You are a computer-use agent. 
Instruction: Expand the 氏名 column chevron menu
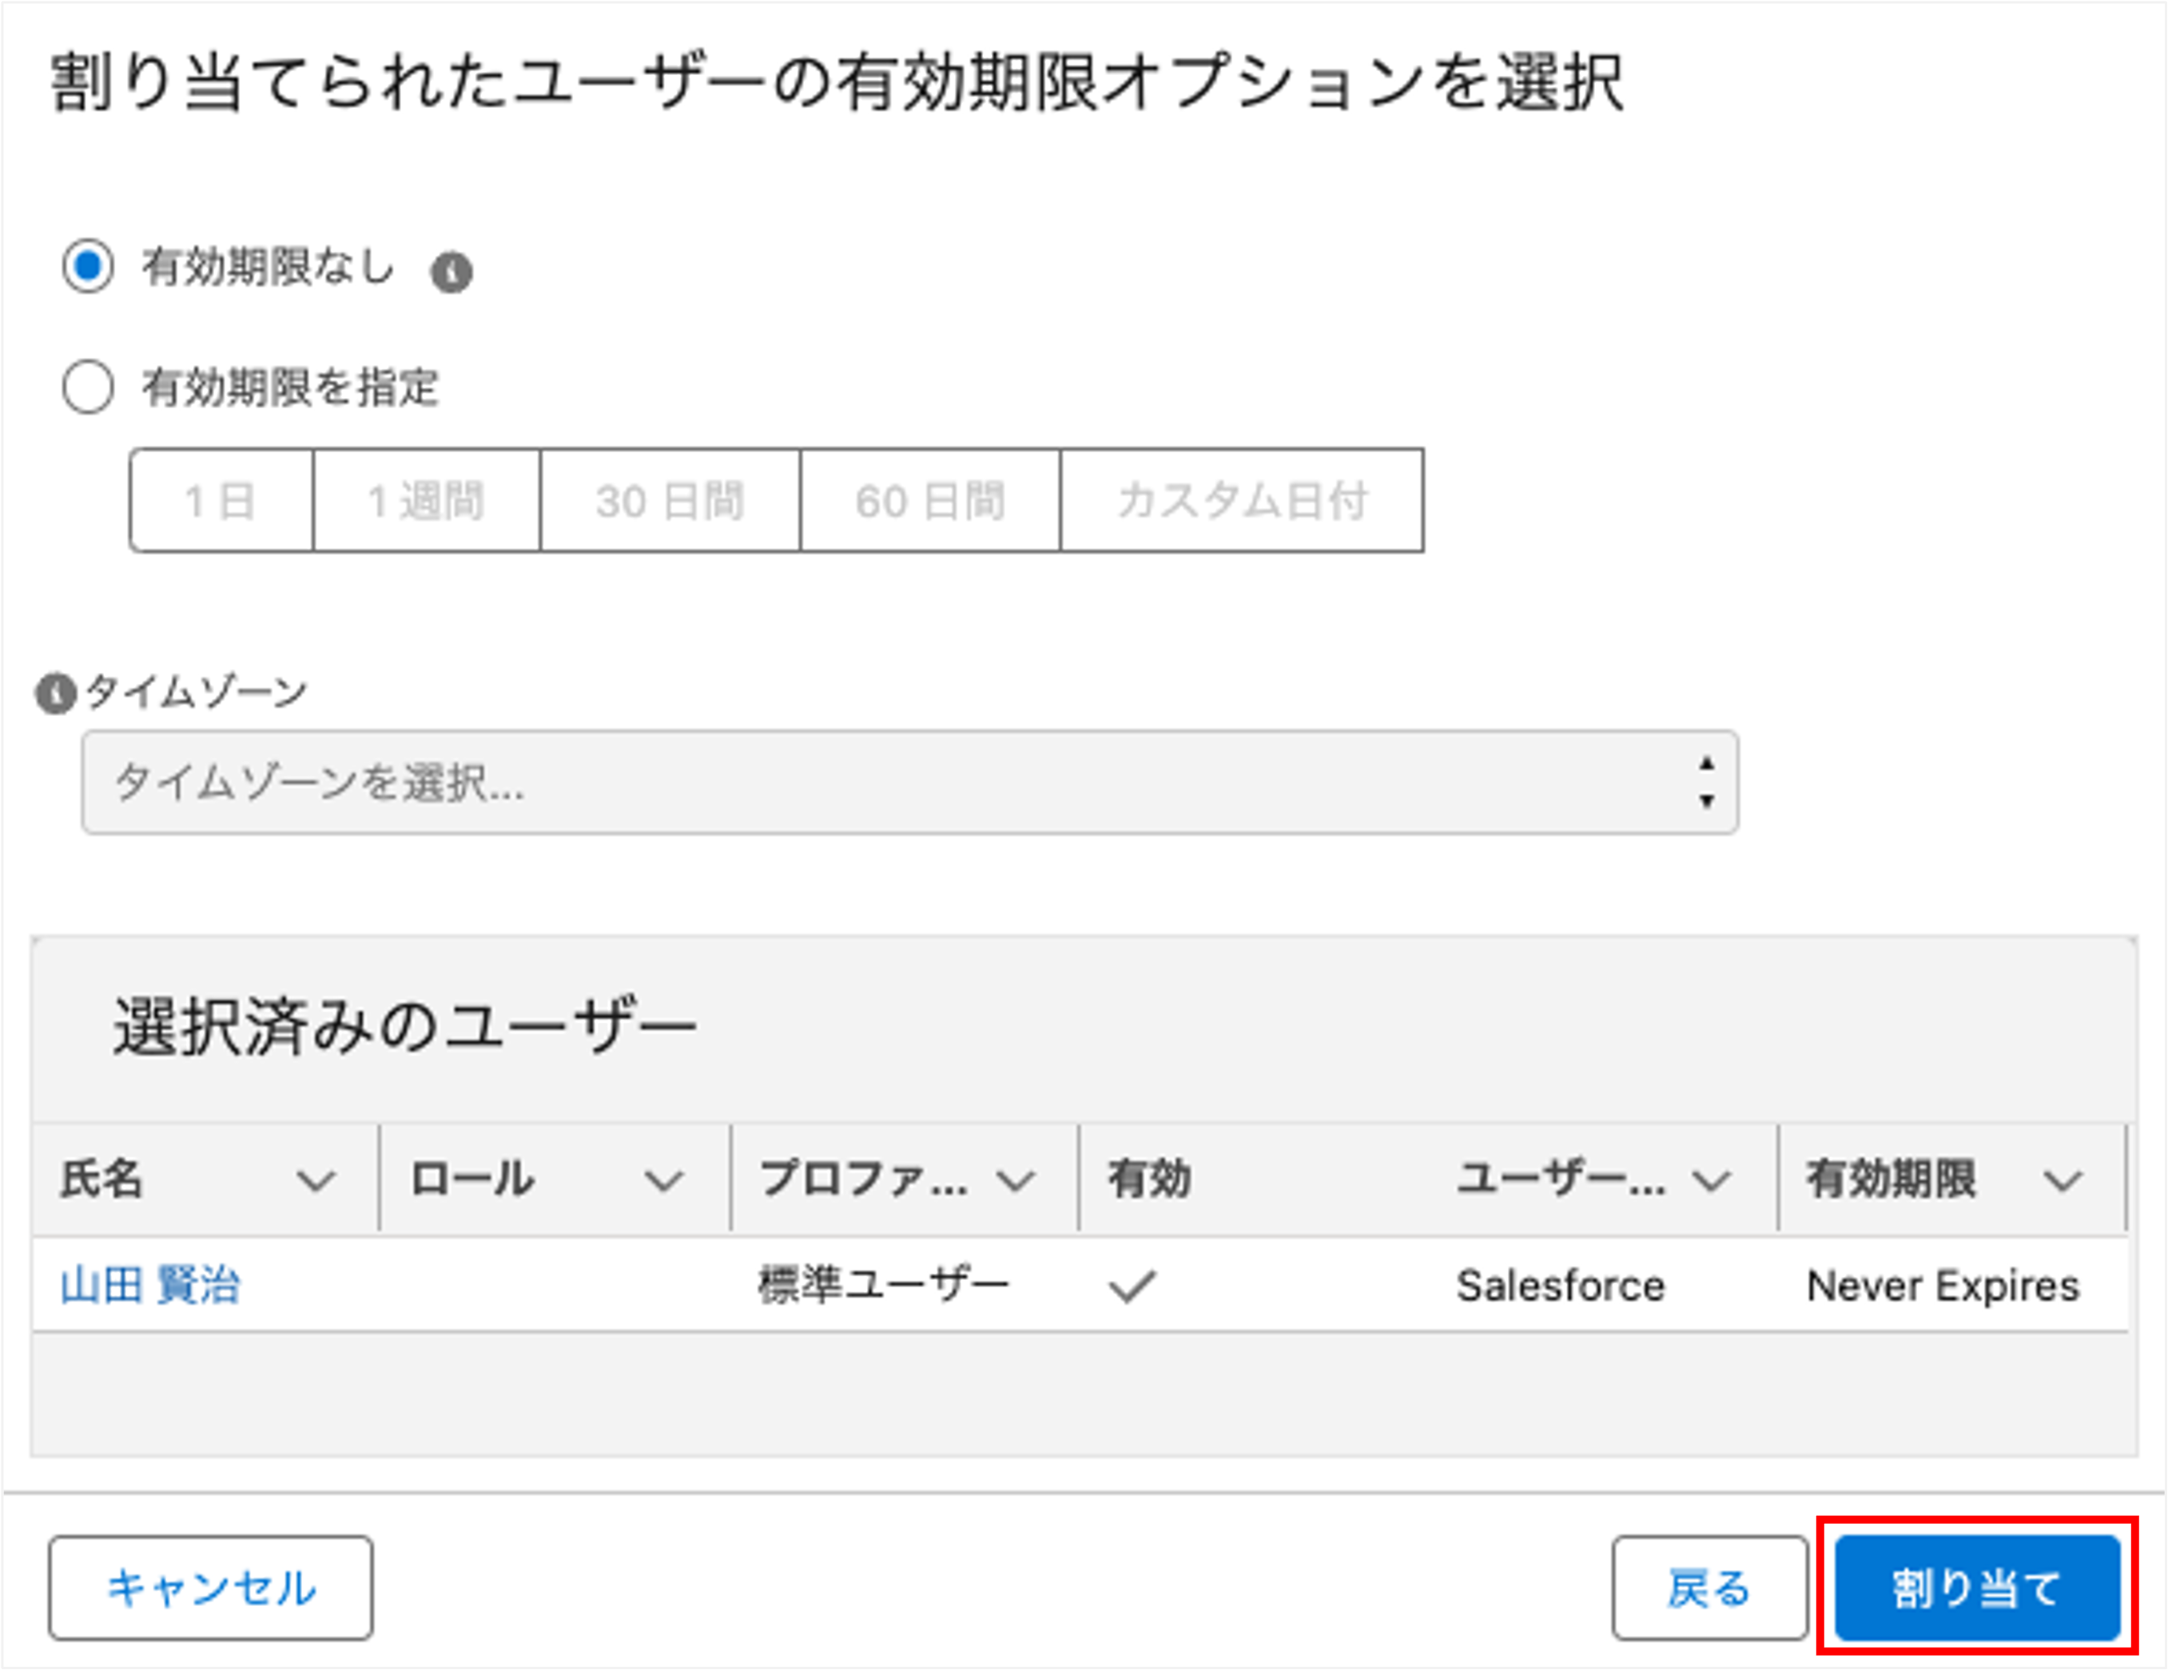pos(316,1180)
